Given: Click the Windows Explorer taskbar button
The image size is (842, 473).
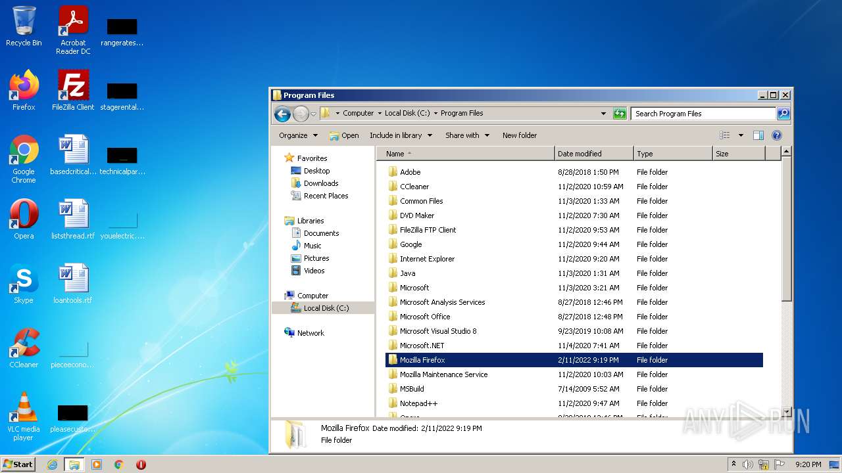Looking at the screenshot, I should pyautogui.click(x=74, y=464).
